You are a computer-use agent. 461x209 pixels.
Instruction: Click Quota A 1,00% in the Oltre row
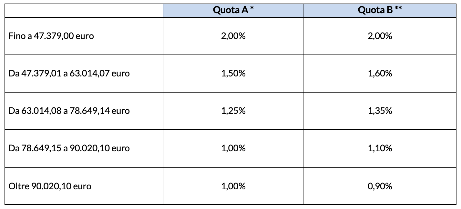[233, 186]
